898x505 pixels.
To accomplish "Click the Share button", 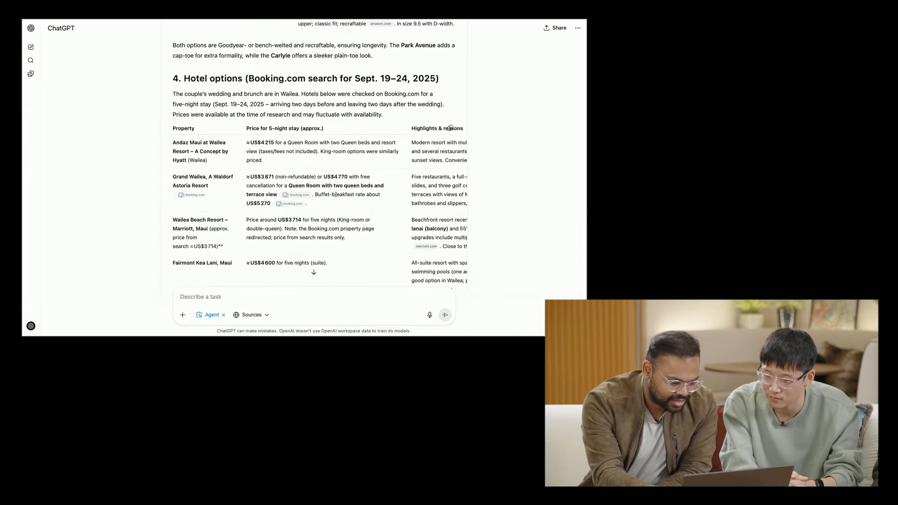I will click(555, 28).
